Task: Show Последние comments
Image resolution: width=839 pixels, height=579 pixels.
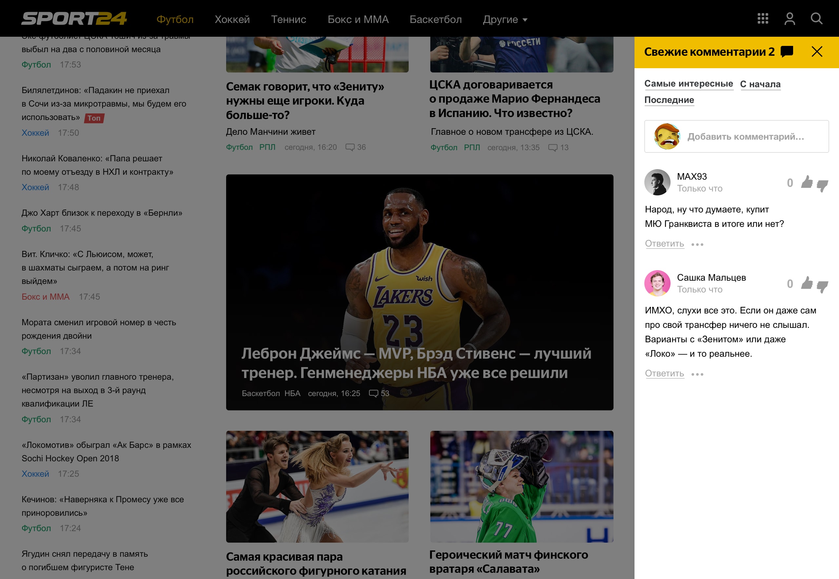Action: click(x=669, y=100)
